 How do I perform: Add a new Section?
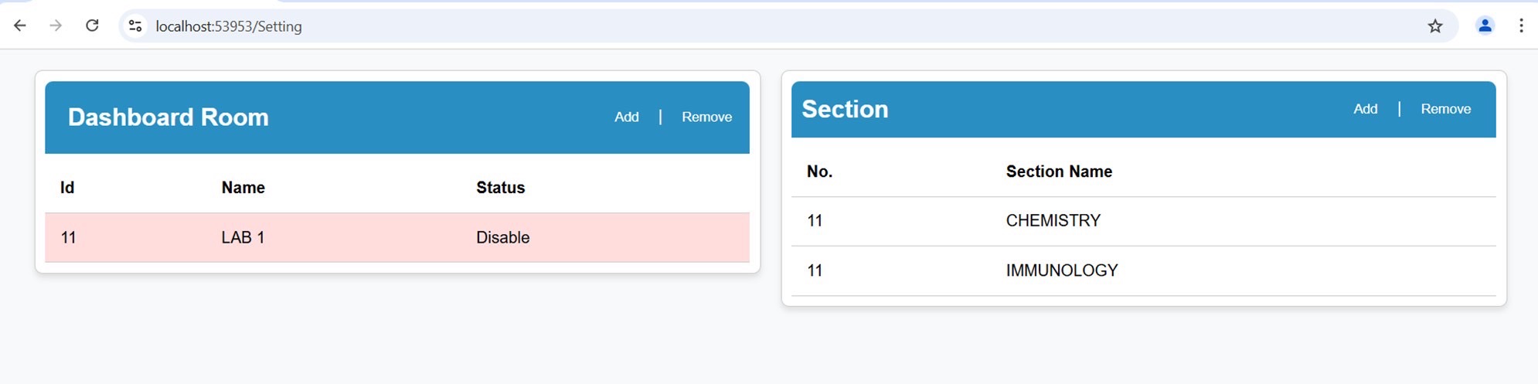point(1366,109)
